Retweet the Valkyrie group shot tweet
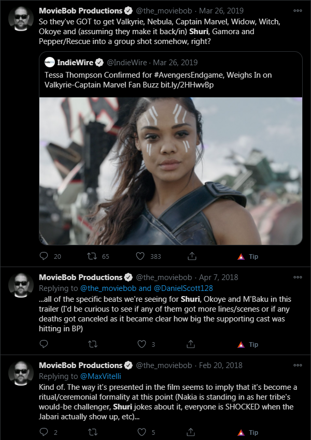 [x=92, y=256]
